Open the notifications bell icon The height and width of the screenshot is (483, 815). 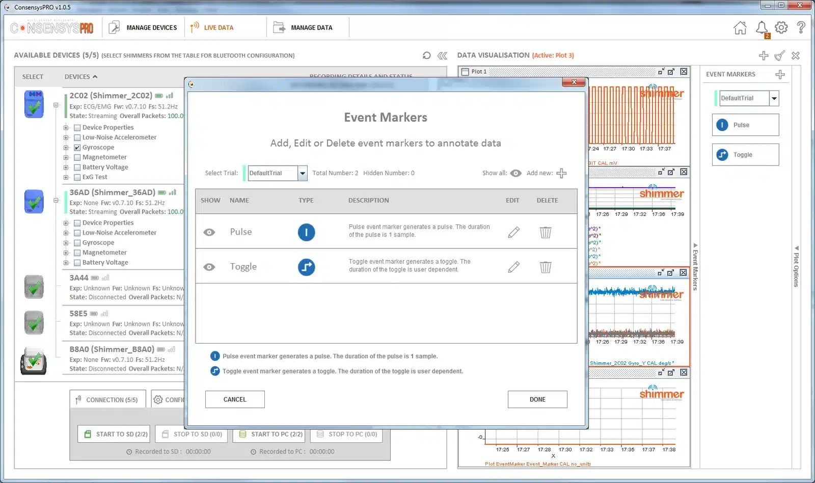point(762,27)
